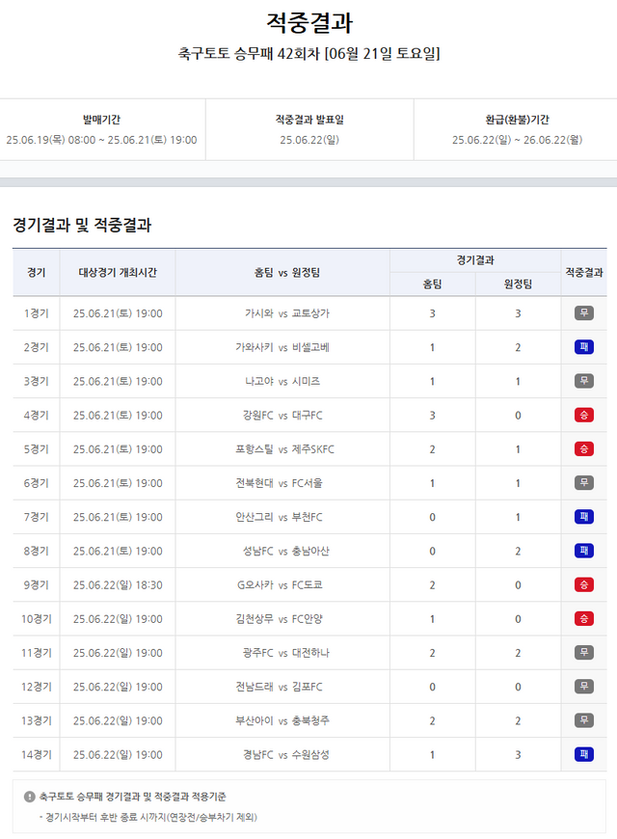
Task: Click the 대상경기 개최시간 column header
Action: tap(118, 272)
